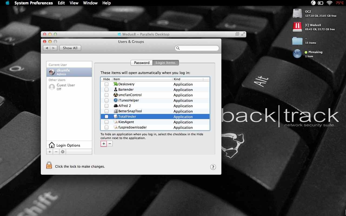Click the smcFanControl radiation icon
The image size is (346, 216).
[x=116, y=95]
